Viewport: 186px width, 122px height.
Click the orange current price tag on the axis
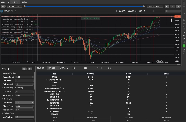click(177, 17)
